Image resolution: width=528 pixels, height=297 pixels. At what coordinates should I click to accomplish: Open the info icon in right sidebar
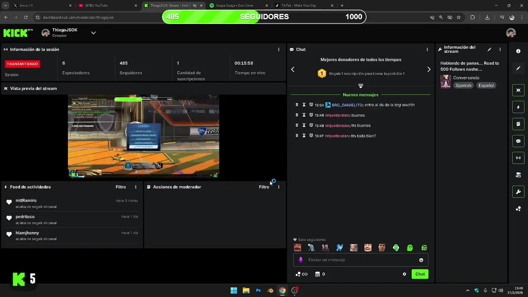coord(519,51)
